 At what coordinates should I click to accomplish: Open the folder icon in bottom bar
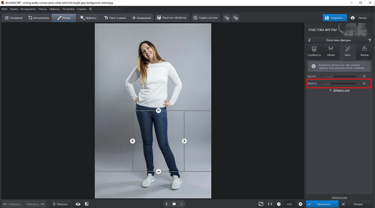(174, 204)
